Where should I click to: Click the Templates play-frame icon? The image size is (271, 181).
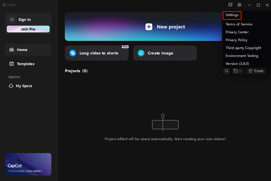[x=12, y=64]
